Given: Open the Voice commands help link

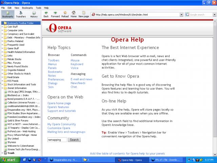Looking at the screenshot, I should 75,68.
